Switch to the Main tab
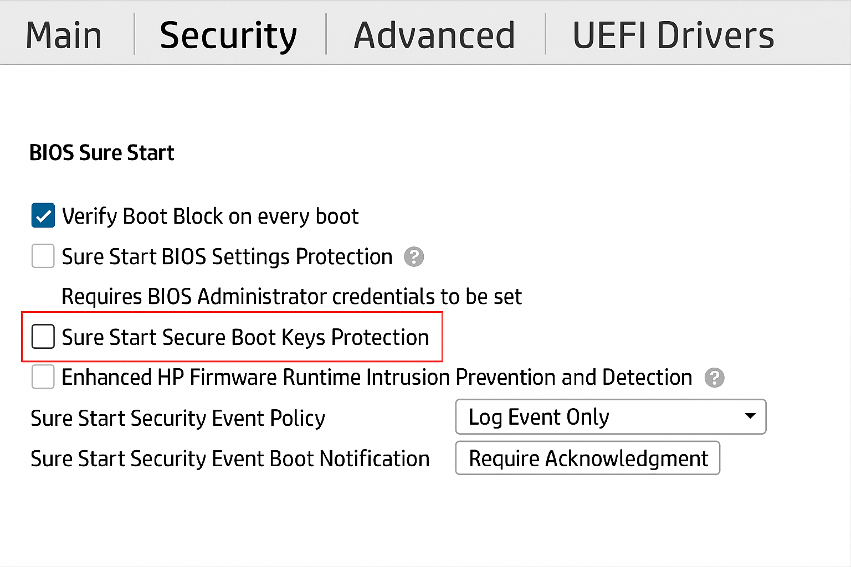The height and width of the screenshot is (567, 851). click(64, 35)
